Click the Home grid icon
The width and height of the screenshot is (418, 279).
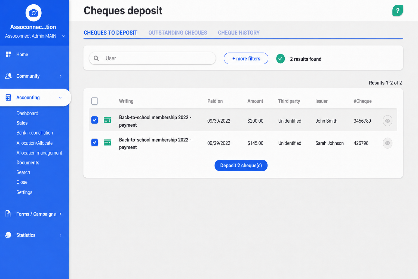point(8,54)
